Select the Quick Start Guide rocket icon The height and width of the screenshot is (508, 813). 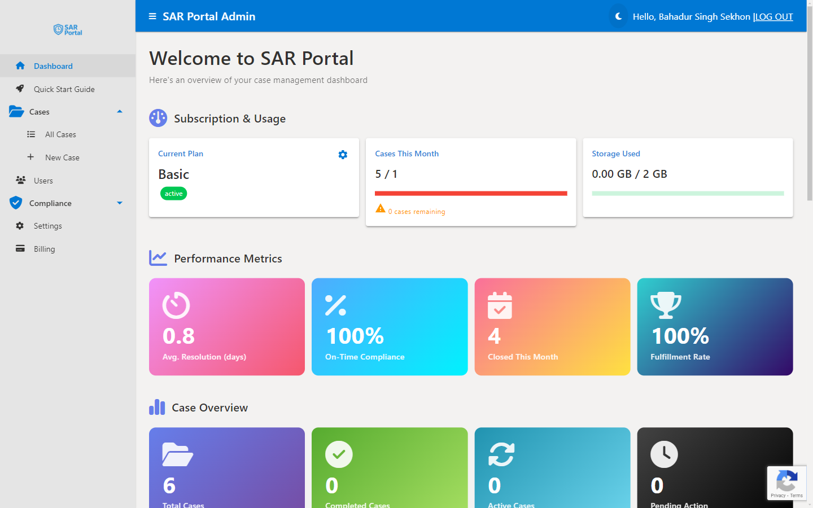tap(20, 89)
